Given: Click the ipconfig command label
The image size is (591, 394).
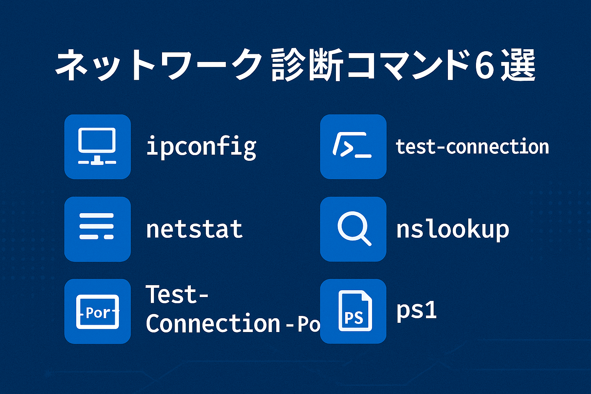Looking at the screenshot, I should click(201, 147).
